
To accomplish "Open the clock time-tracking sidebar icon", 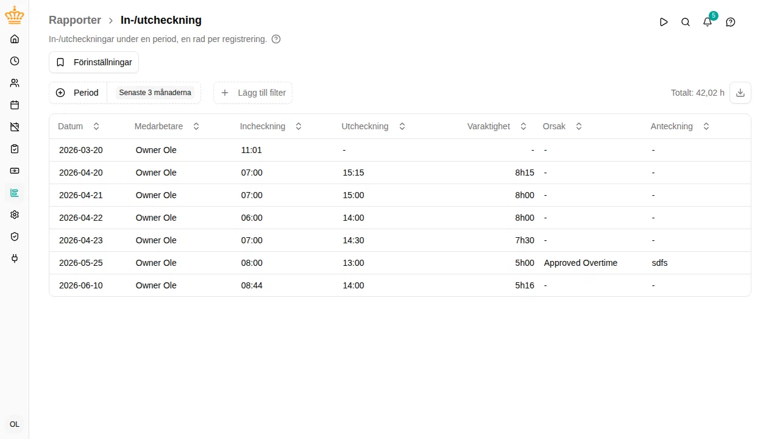I will 15,61.
